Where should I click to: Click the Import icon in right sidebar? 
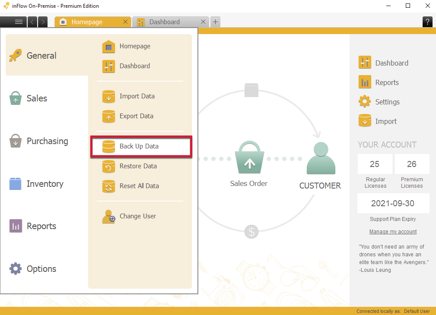(x=365, y=120)
